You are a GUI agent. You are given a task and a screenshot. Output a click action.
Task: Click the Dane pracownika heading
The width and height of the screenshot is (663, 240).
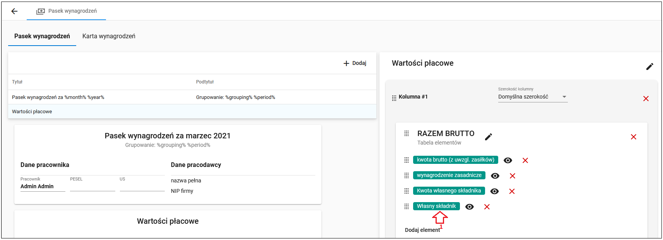(45, 165)
